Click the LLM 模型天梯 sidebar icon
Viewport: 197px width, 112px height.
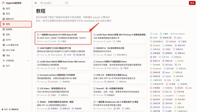click(x=4, y=45)
